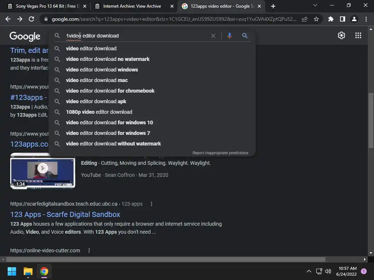
Task: Open "123 Apps - Scarfe Digital Sandbox" result
Action: pos(65,214)
